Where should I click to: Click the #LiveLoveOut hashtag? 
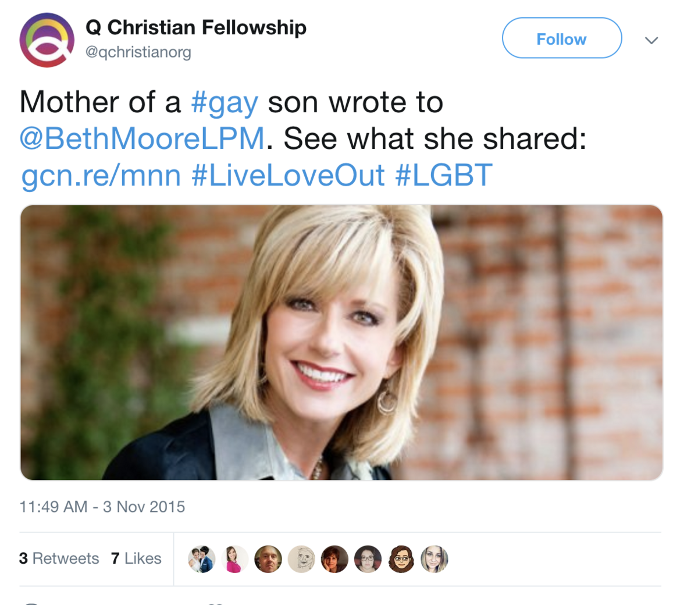click(x=288, y=175)
